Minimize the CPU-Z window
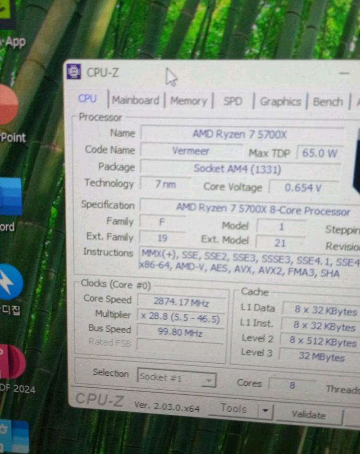The height and width of the screenshot is (454, 360). (344, 73)
